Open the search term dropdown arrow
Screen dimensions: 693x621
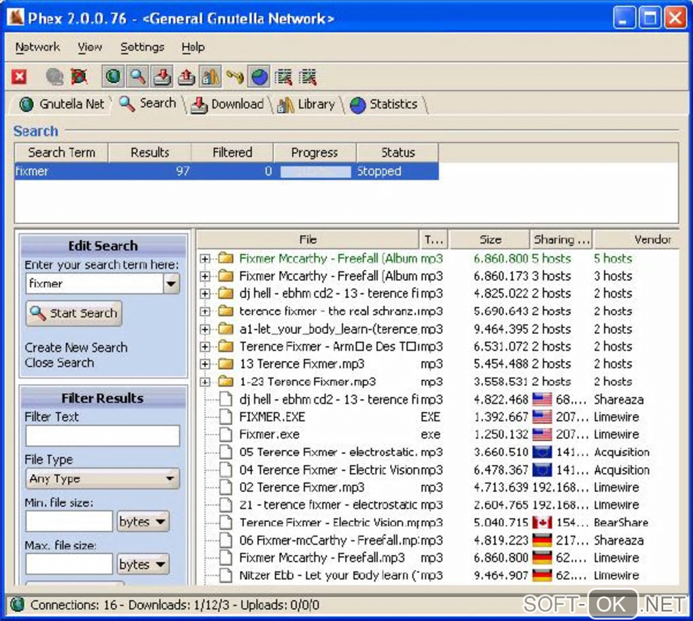click(171, 284)
